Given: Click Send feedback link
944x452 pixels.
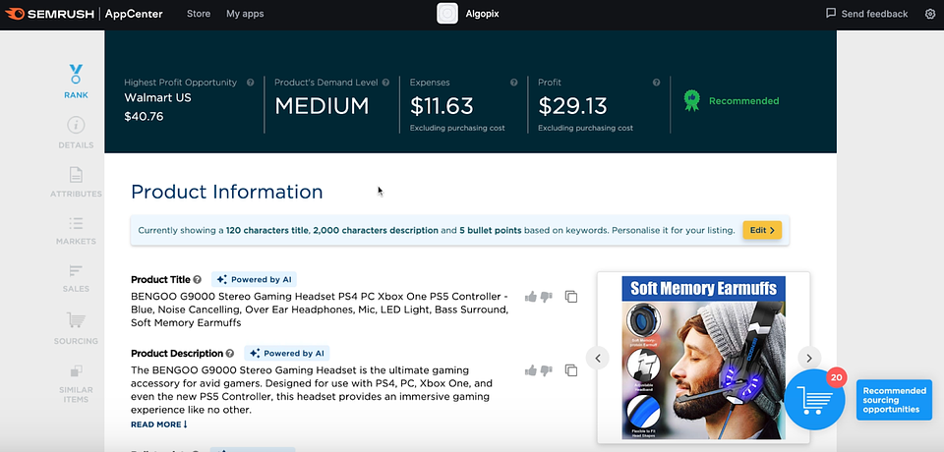Looking at the screenshot, I should click(866, 14).
